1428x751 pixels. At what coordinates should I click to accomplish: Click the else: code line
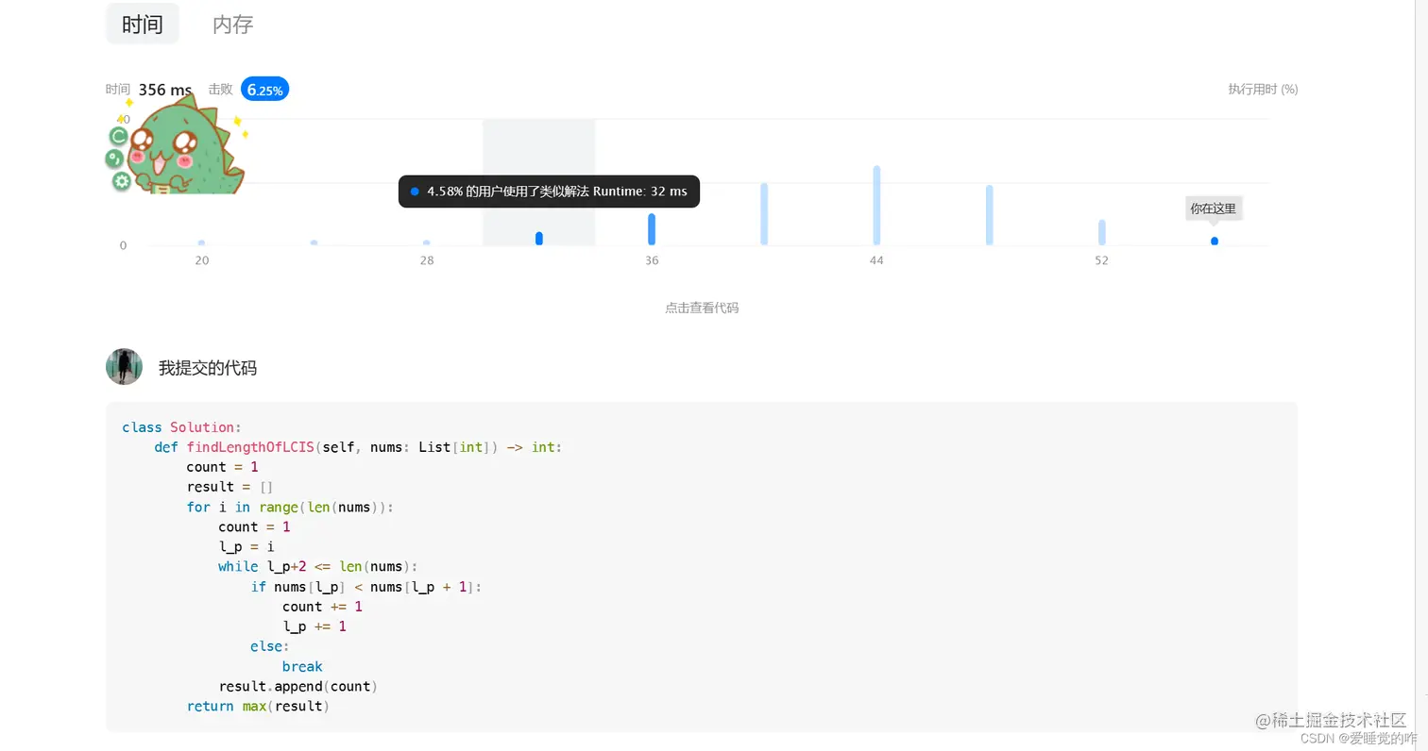coord(270,646)
